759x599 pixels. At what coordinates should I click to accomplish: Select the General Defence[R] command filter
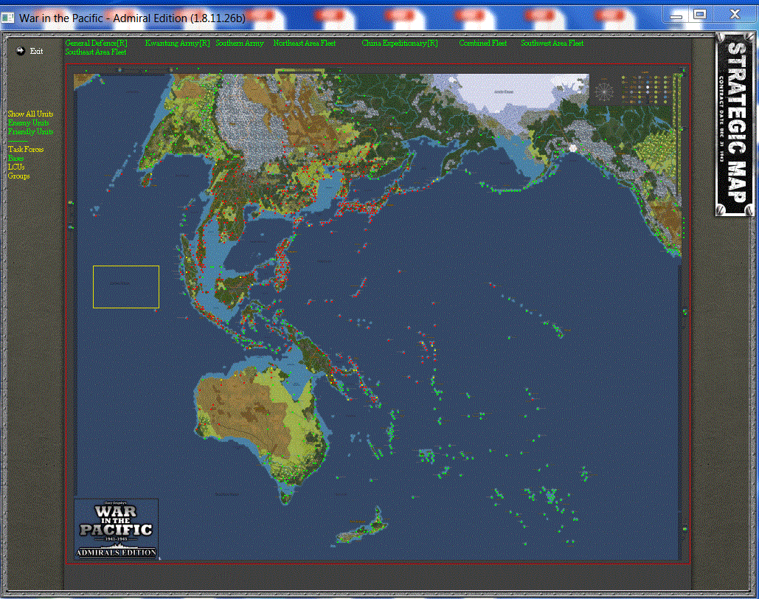coord(97,43)
